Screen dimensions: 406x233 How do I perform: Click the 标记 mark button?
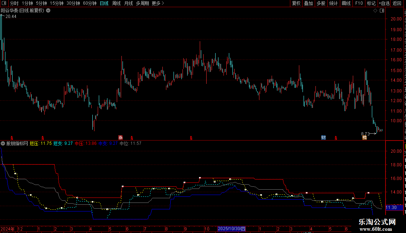(371, 3)
